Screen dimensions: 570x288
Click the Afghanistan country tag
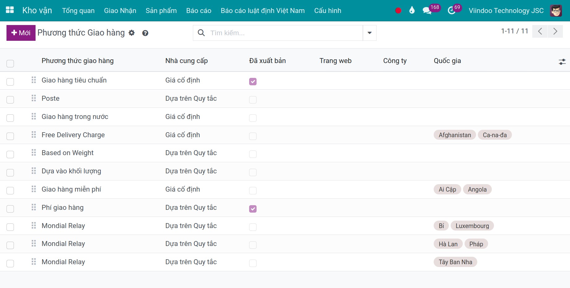click(x=455, y=135)
